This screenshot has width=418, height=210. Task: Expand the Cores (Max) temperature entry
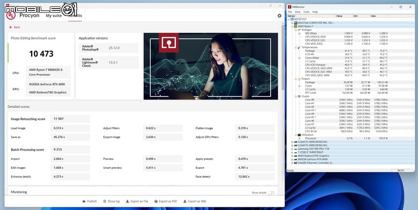tap(300, 58)
